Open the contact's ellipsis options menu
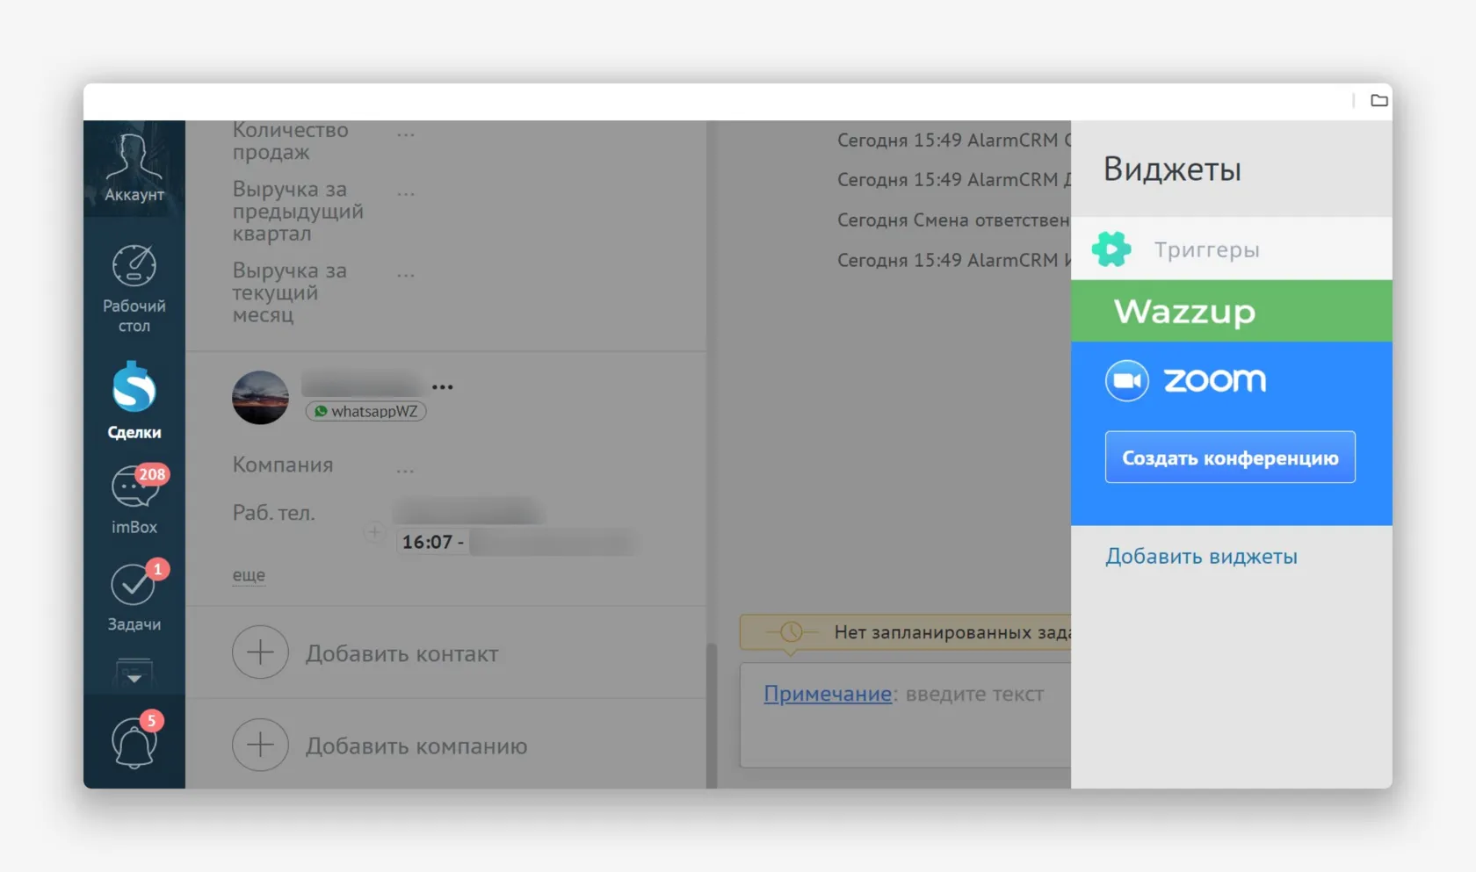The image size is (1476, 872). point(442,386)
